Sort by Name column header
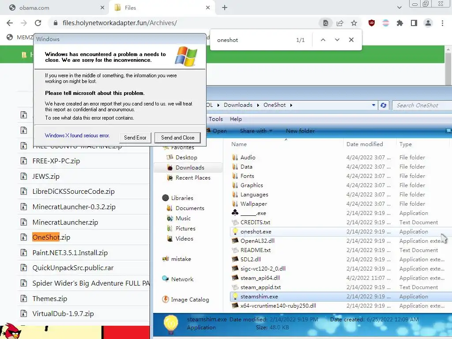452x339 pixels. tap(239, 144)
